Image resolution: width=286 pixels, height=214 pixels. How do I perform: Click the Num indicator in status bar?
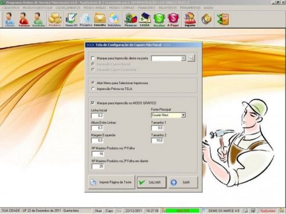point(98,211)
